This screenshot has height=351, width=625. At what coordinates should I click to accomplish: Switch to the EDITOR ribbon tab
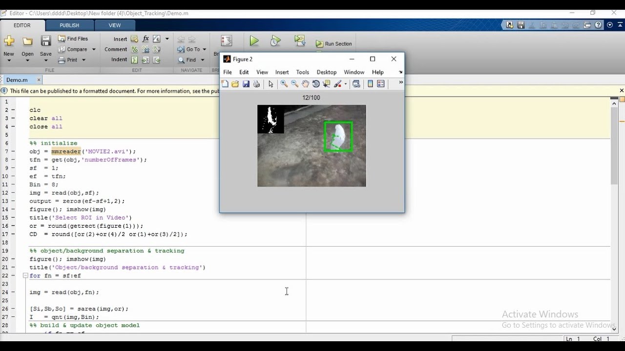(x=22, y=25)
